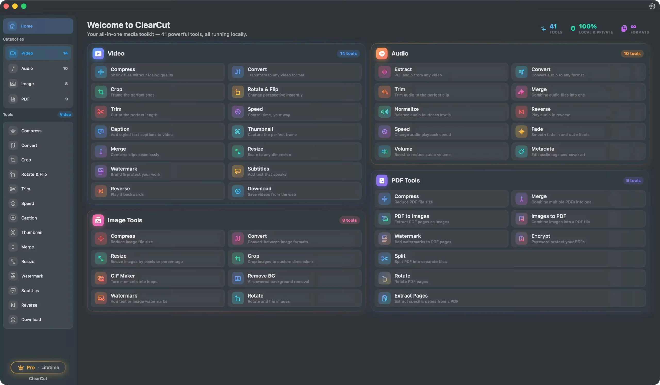This screenshot has width=660, height=385.
Task: Open the audio Merge tool card
Action: [x=579, y=92]
